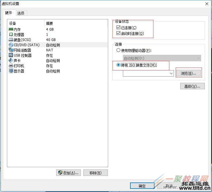This screenshot has width=212, height=192.
Task: Click the 添加(A)... add device button
Action: [68, 173]
